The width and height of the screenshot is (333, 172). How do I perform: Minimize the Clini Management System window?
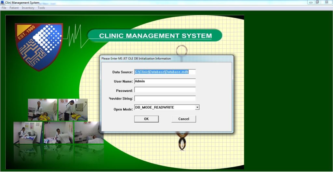coord(311,2)
